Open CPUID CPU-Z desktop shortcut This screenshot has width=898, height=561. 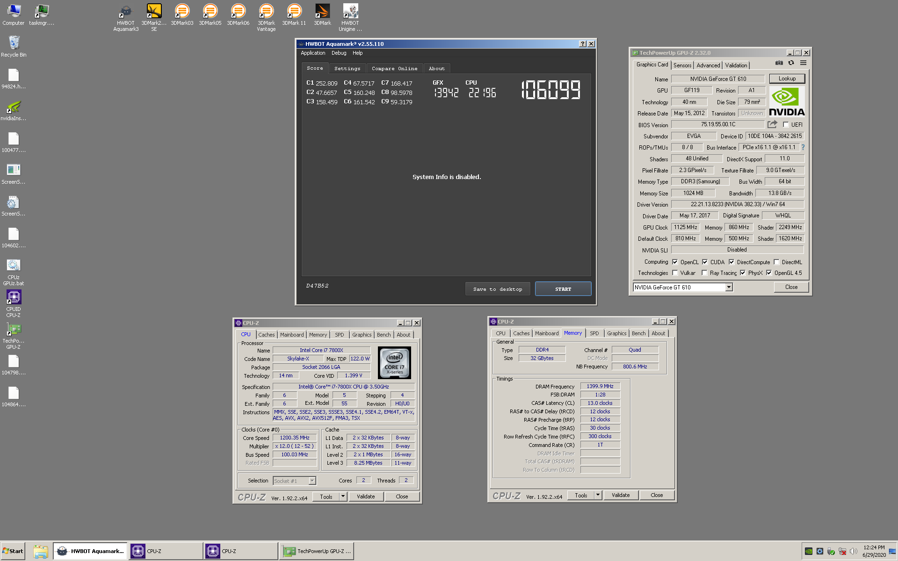pos(14,304)
